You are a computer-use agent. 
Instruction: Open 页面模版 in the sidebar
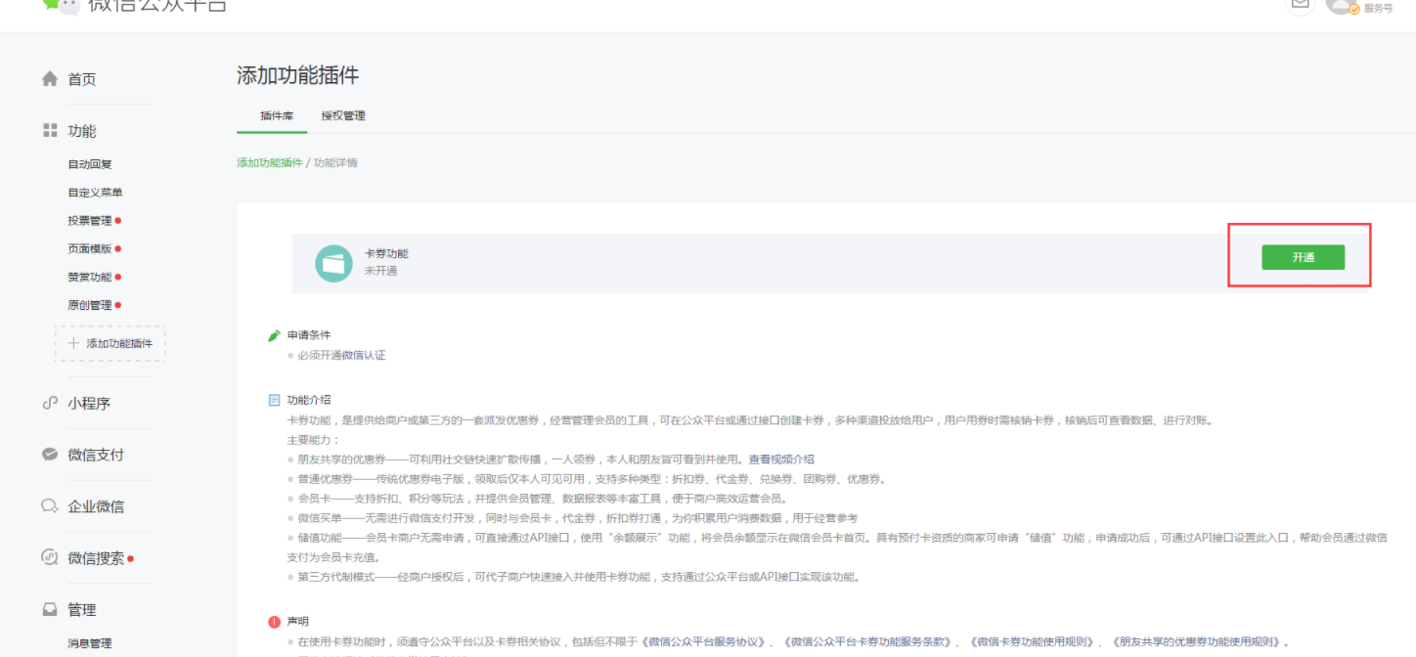(x=90, y=249)
